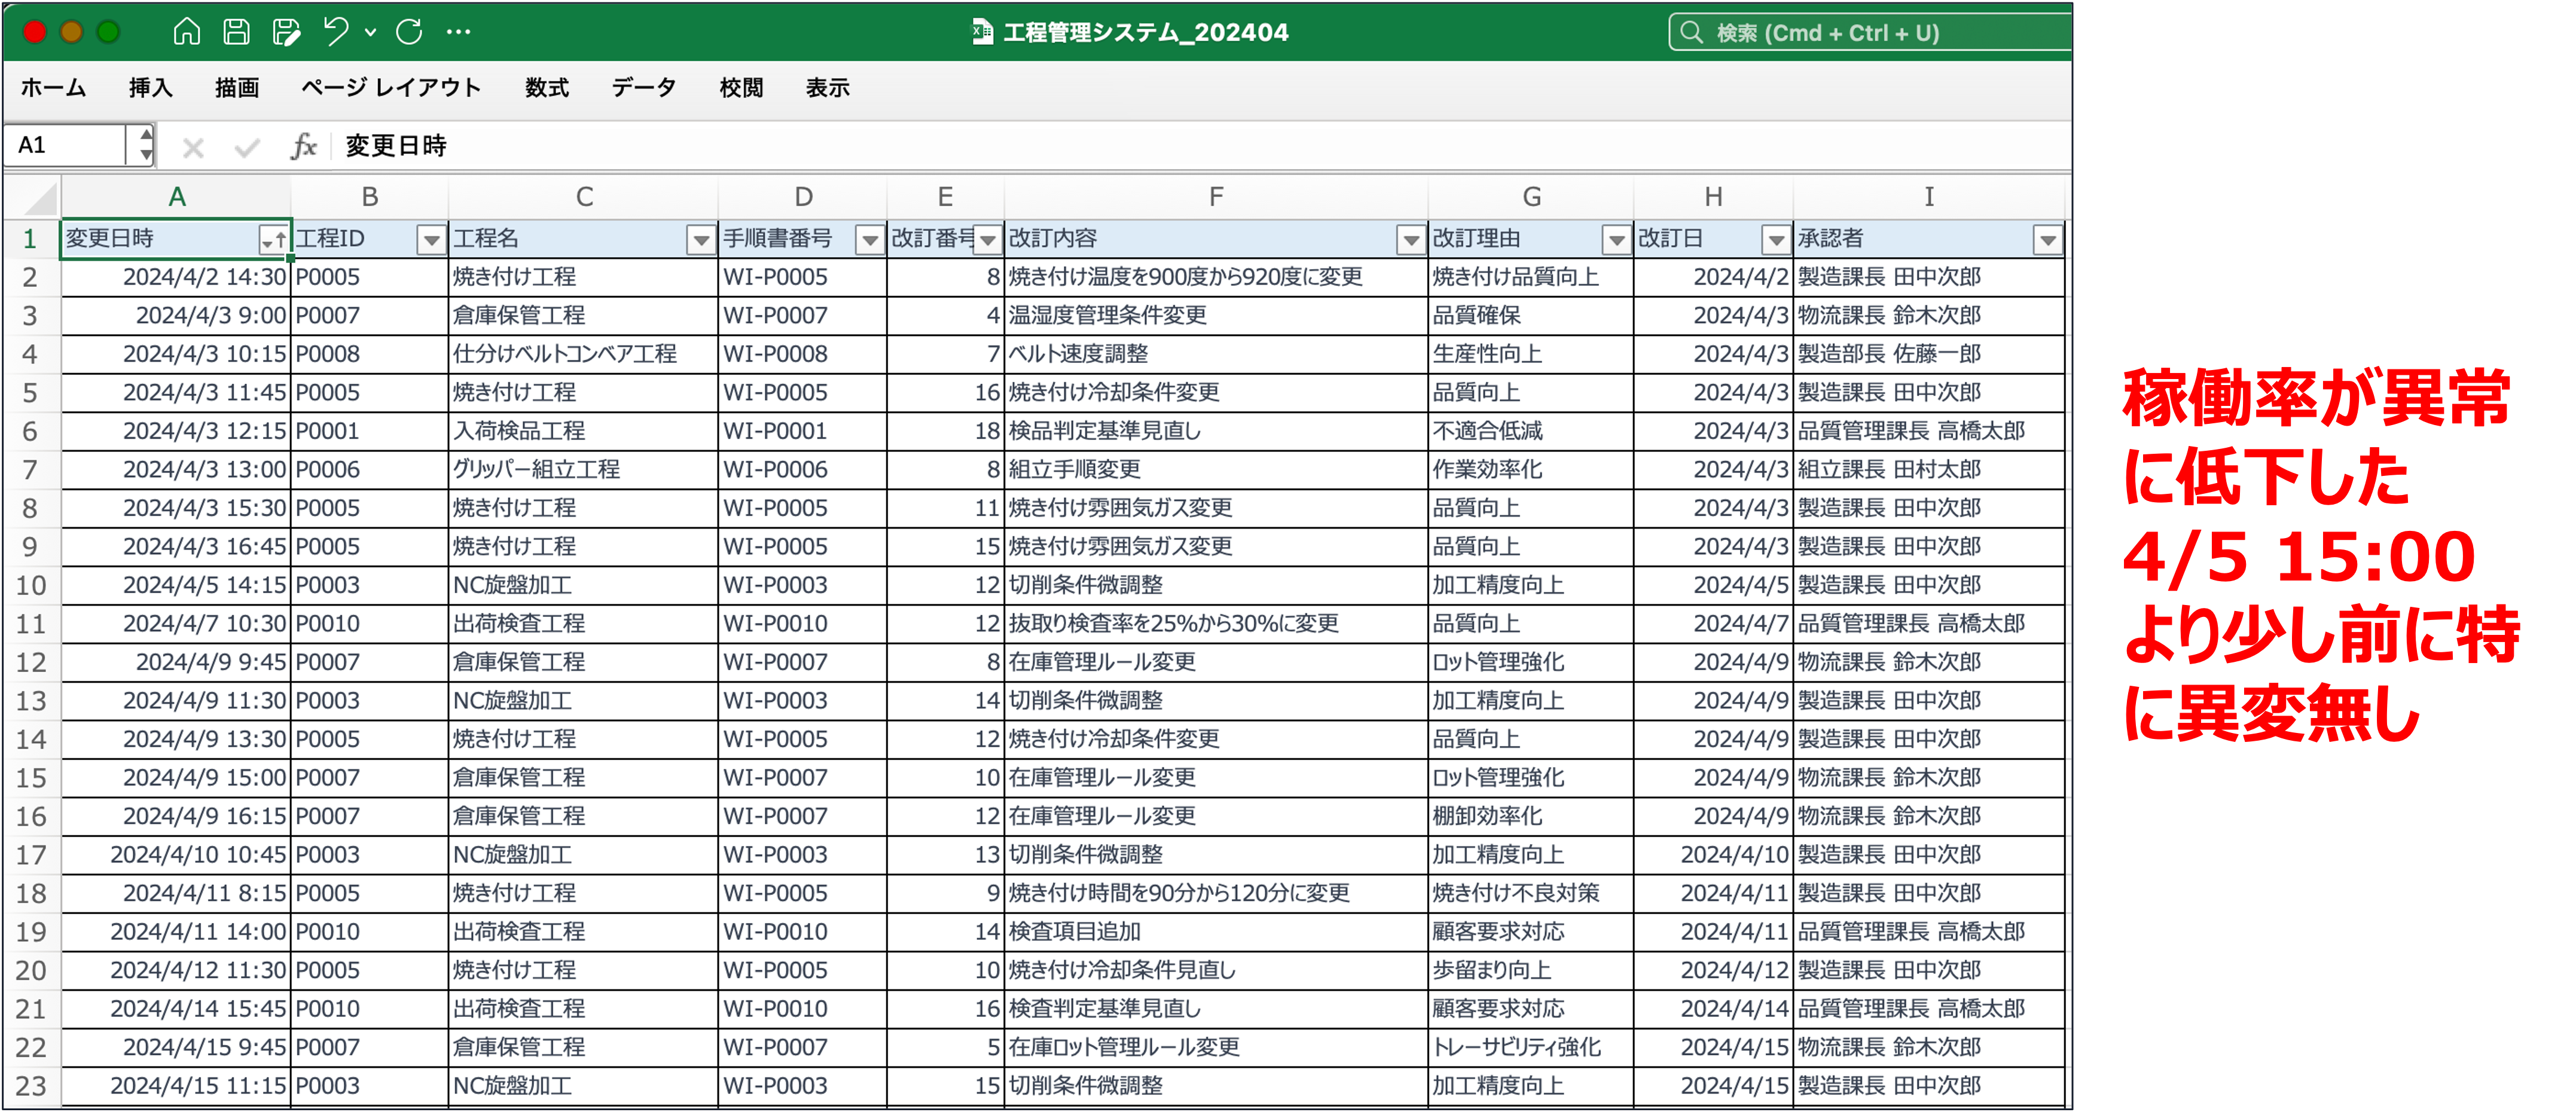
Task: Switch to the 数式 ribbon tab
Action: [x=546, y=88]
